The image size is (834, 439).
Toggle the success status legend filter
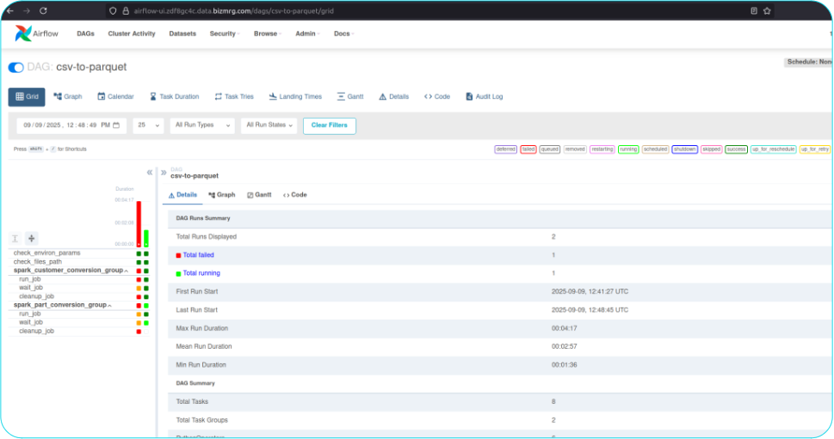click(x=736, y=149)
